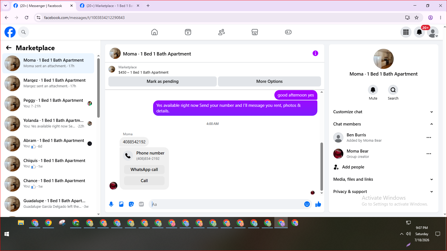
Task: Open the account profile avatar menu
Action: point(433,32)
